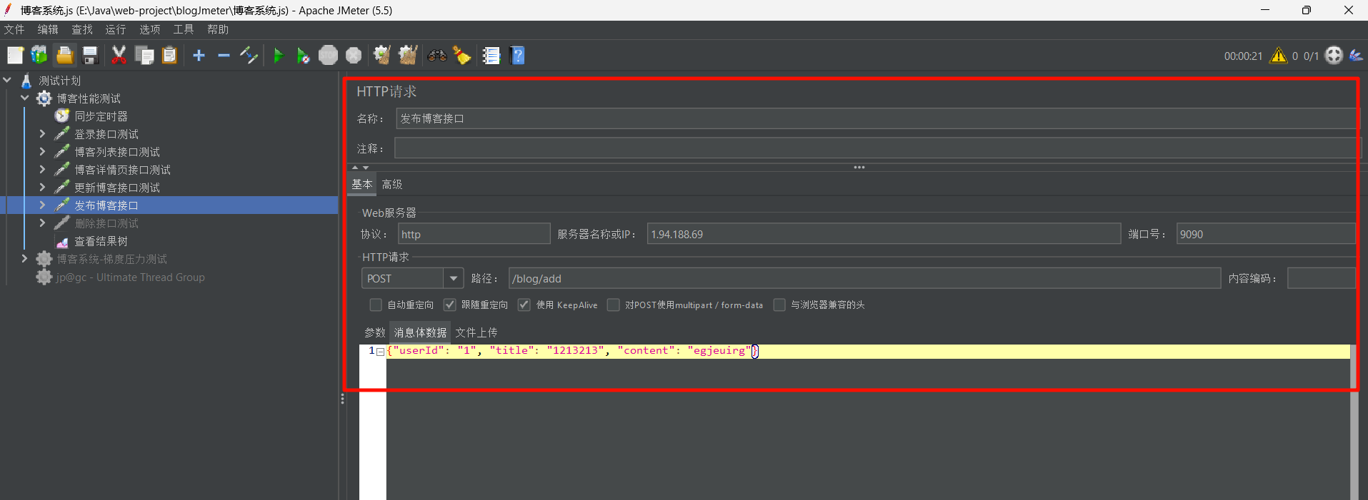Click the remote engines globe icon
Screen dimensions: 1368x500
coord(1334,56)
